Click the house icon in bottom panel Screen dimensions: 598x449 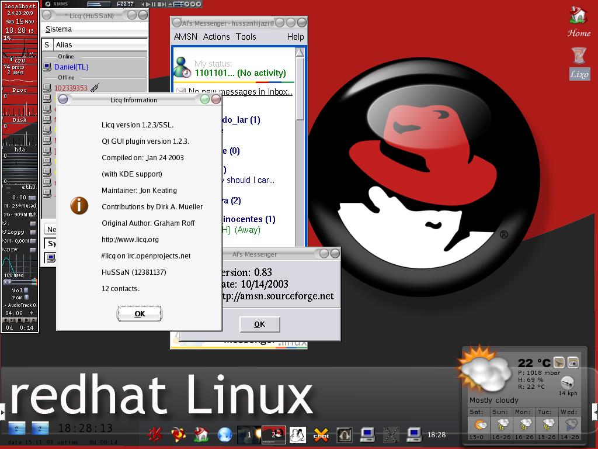tap(201, 434)
